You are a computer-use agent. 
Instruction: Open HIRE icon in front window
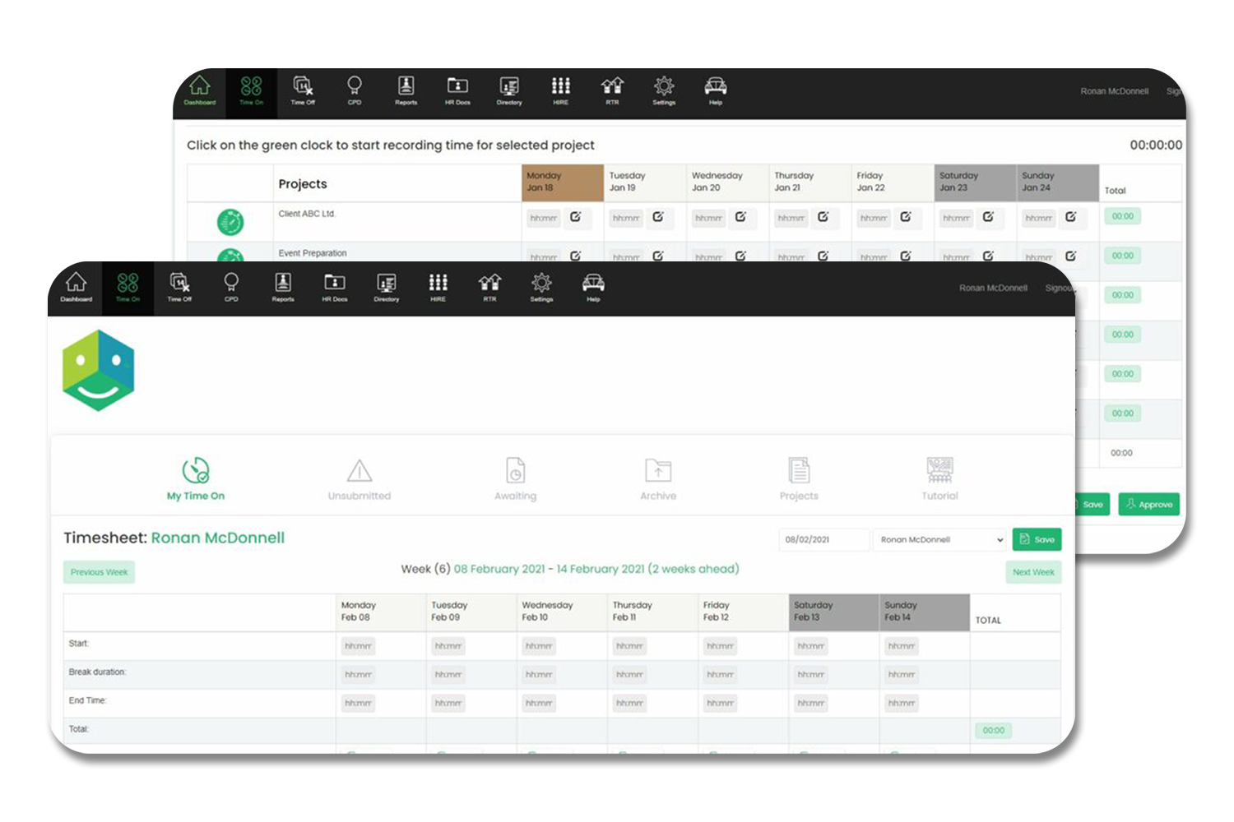tap(438, 287)
